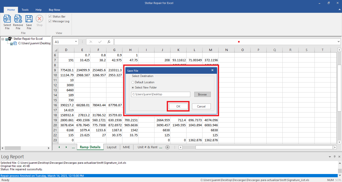This screenshot has height=182, width=342.
Task: Open the A1 name box dropdown
Action: [76, 42]
